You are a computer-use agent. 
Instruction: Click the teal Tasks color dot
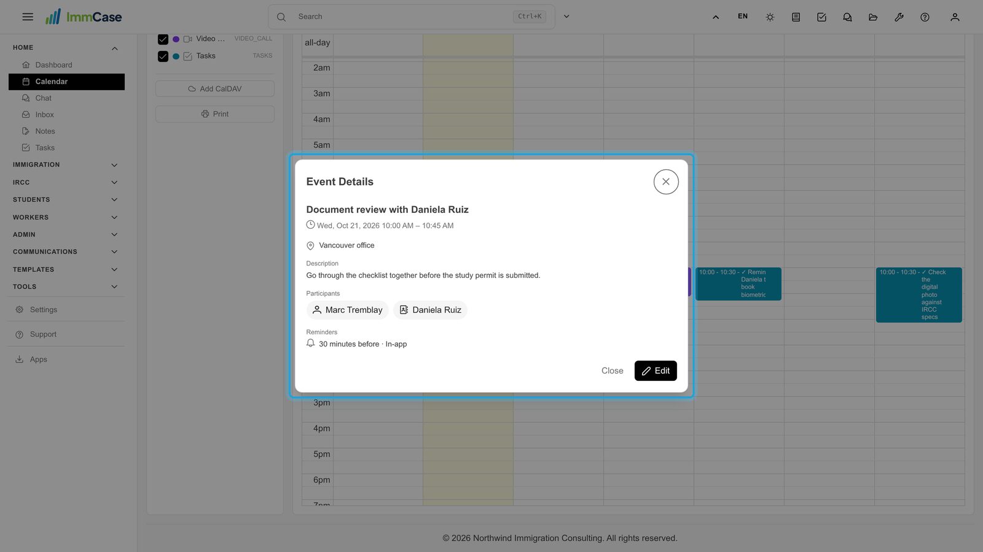coord(176,56)
